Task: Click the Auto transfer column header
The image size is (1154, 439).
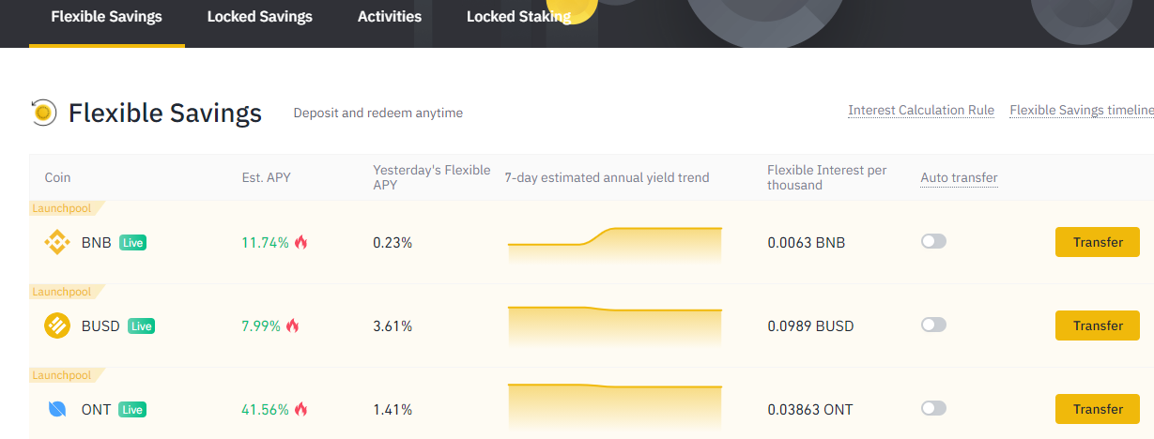Action: (959, 177)
